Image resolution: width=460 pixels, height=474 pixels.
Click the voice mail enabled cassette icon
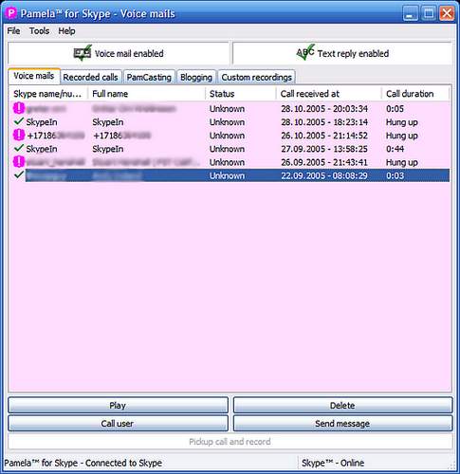coord(83,53)
